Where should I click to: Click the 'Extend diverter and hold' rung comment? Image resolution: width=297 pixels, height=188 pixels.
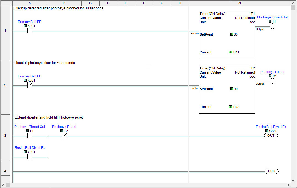[49, 117]
